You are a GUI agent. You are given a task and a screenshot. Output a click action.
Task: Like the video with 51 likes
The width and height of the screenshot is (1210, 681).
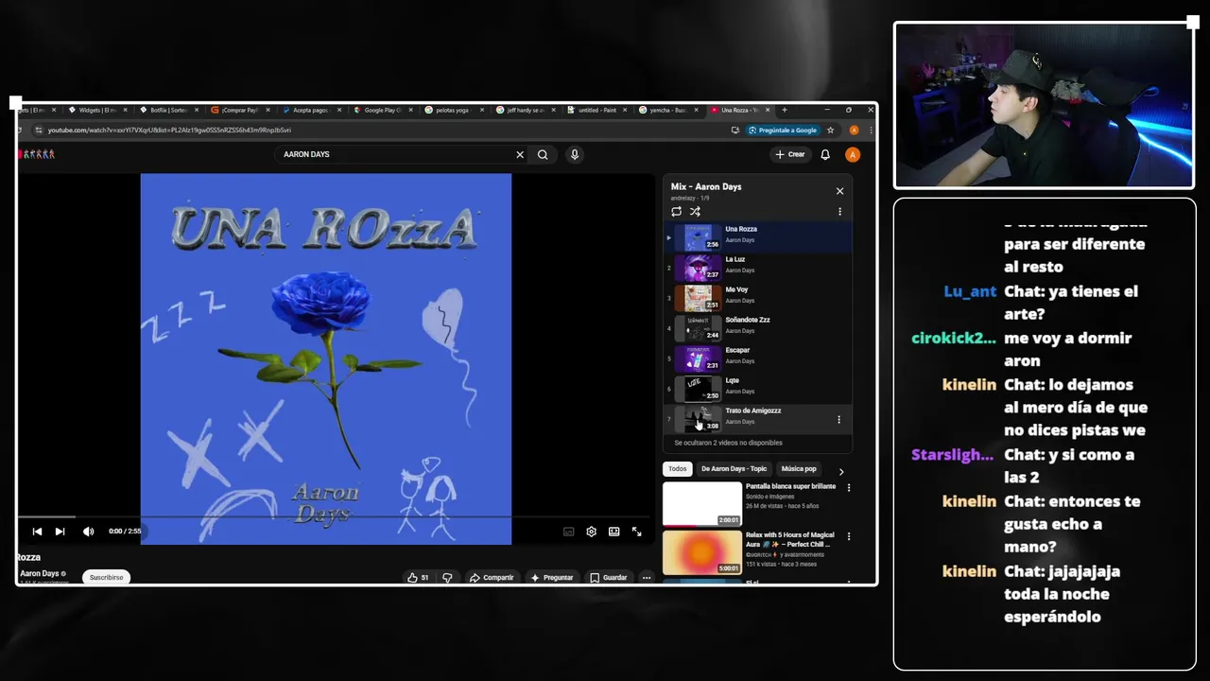[417, 577]
